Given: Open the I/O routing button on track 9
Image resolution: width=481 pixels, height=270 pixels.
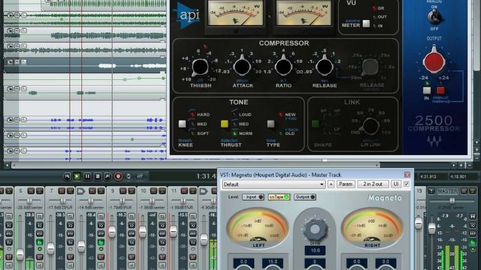Looking at the screenshot, I should (132, 225).
